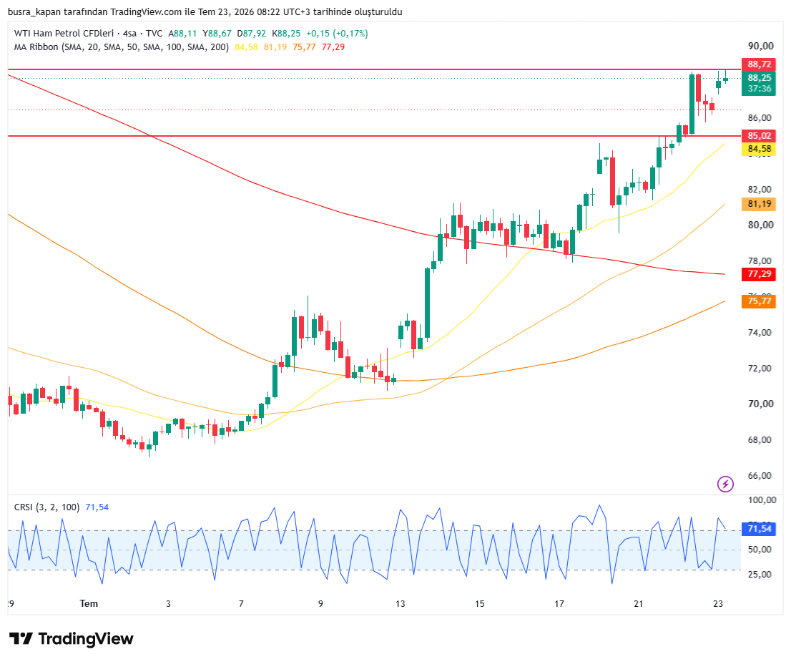Click the 80,00 price axis label
Screen dimensions: 791x662
pos(761,225)
